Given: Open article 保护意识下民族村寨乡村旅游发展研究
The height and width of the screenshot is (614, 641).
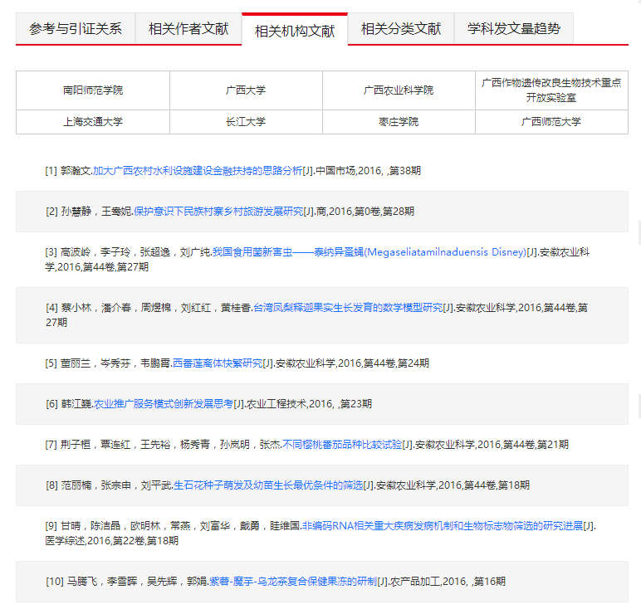Looking at the screenshot, I should (x=218, y=212).
